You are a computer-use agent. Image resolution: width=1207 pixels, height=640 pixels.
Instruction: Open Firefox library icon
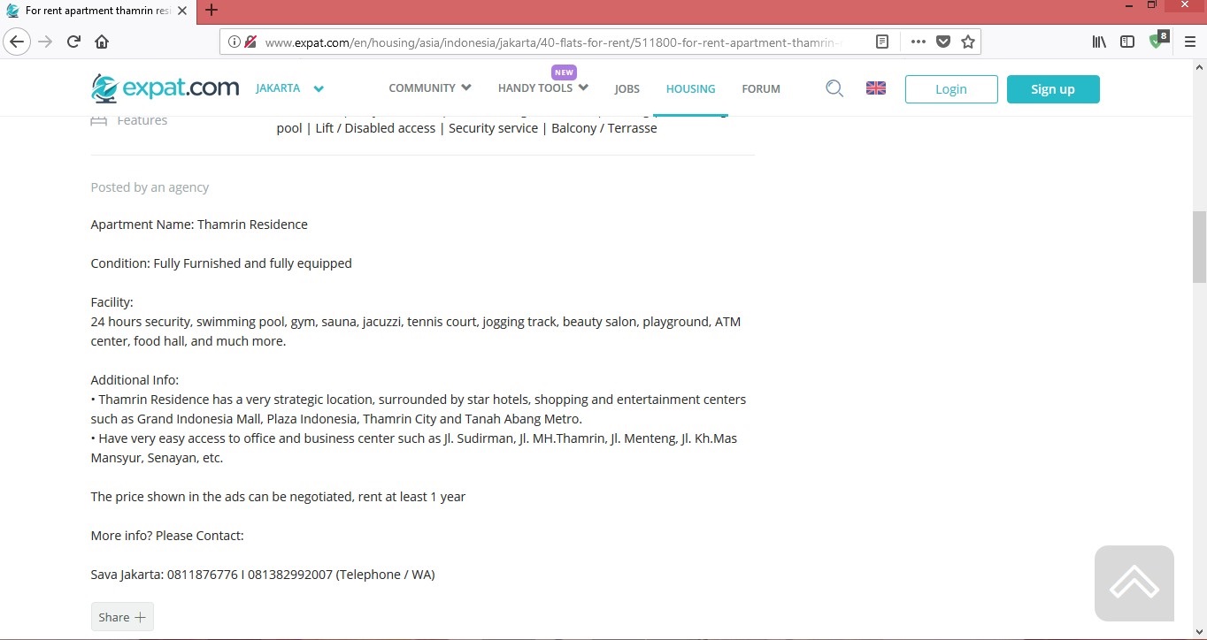pos(1099,42)
